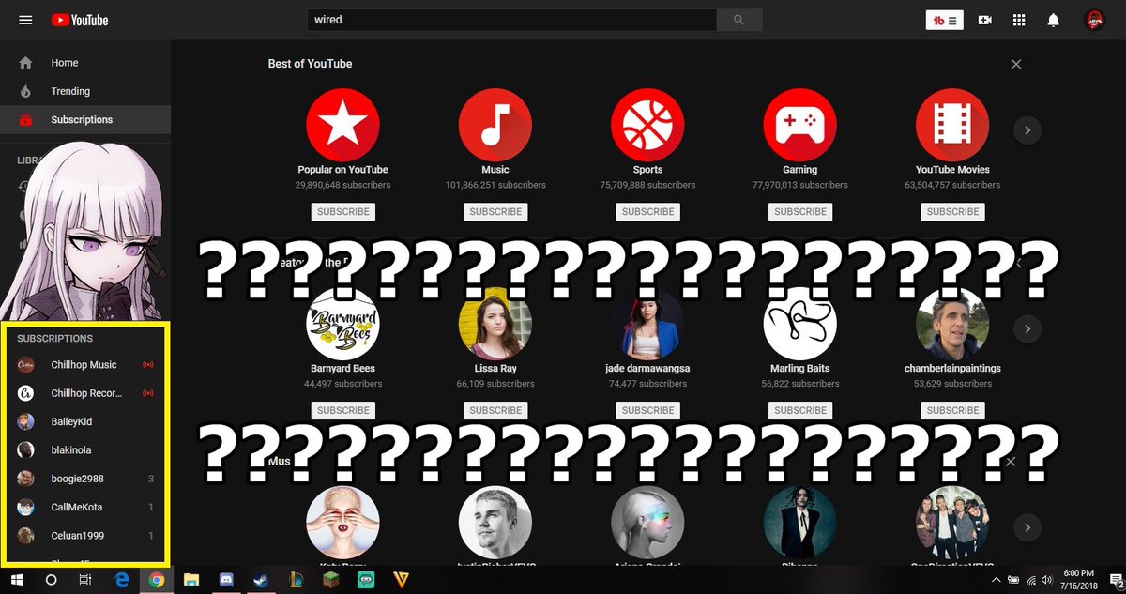Subscribe to YouTube Movies

tap(952, 212)
